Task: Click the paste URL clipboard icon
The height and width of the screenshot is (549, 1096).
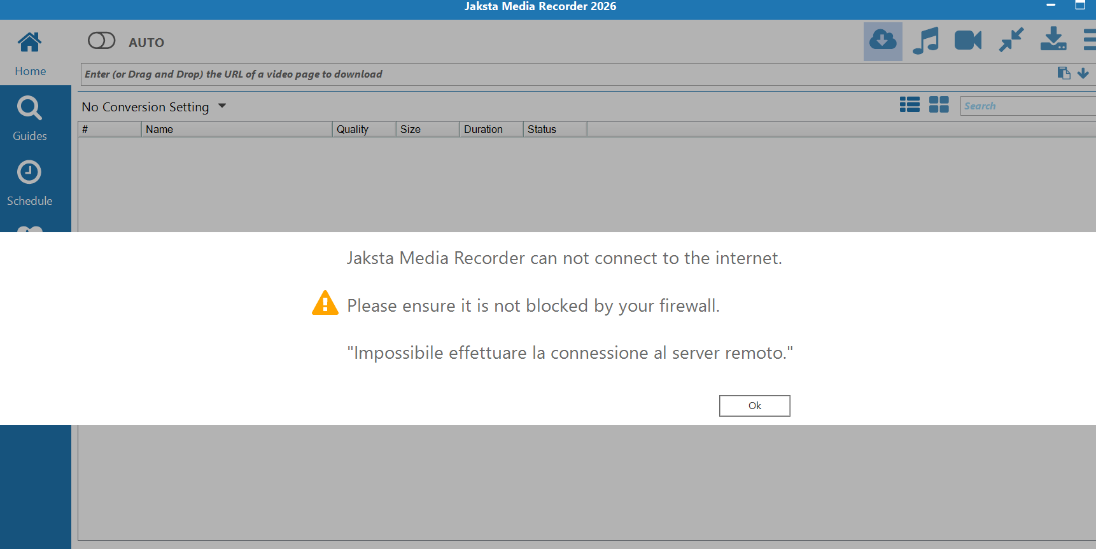Action: pos(1064,73)
